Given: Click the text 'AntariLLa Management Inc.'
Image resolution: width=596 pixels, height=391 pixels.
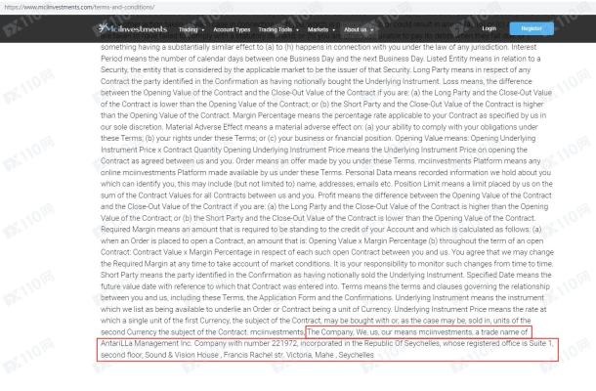Looking at the screenshot, I should [146, 343].
